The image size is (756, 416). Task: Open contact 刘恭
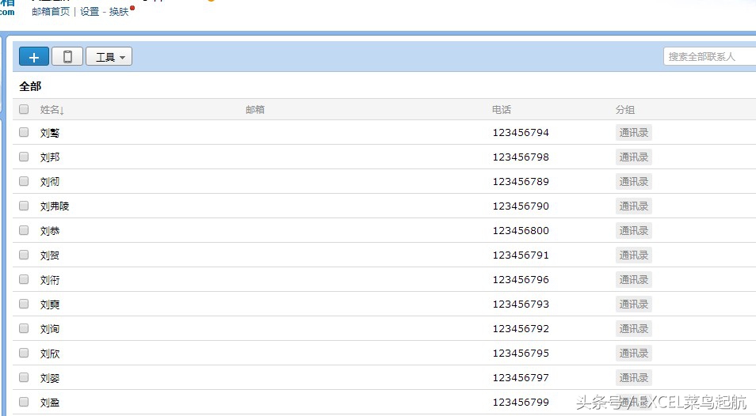[50, 231]
